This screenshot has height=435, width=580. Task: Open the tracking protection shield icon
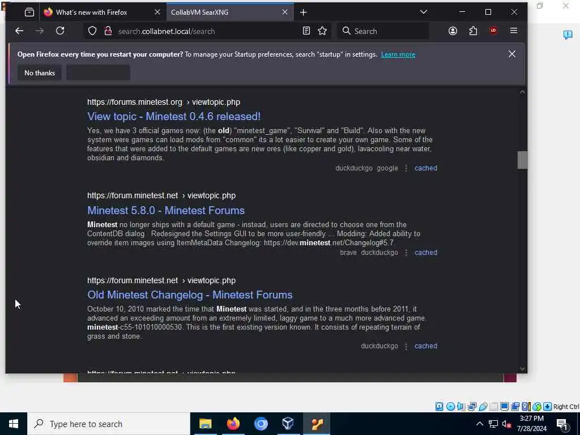[x=92, y=31]
